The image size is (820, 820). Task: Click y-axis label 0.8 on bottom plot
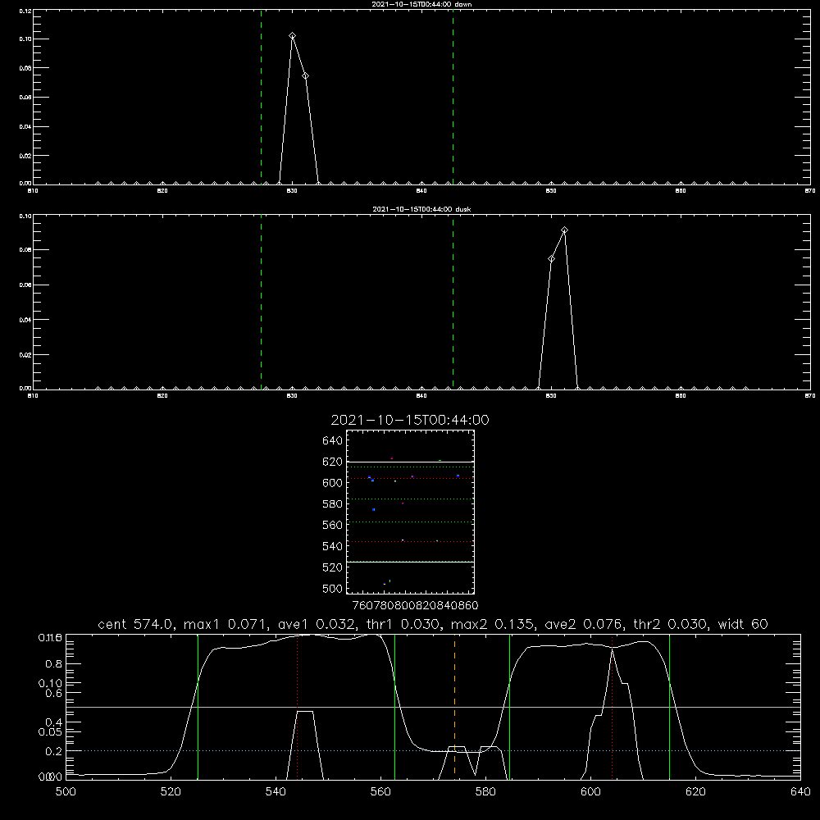(x=54, y=664)
